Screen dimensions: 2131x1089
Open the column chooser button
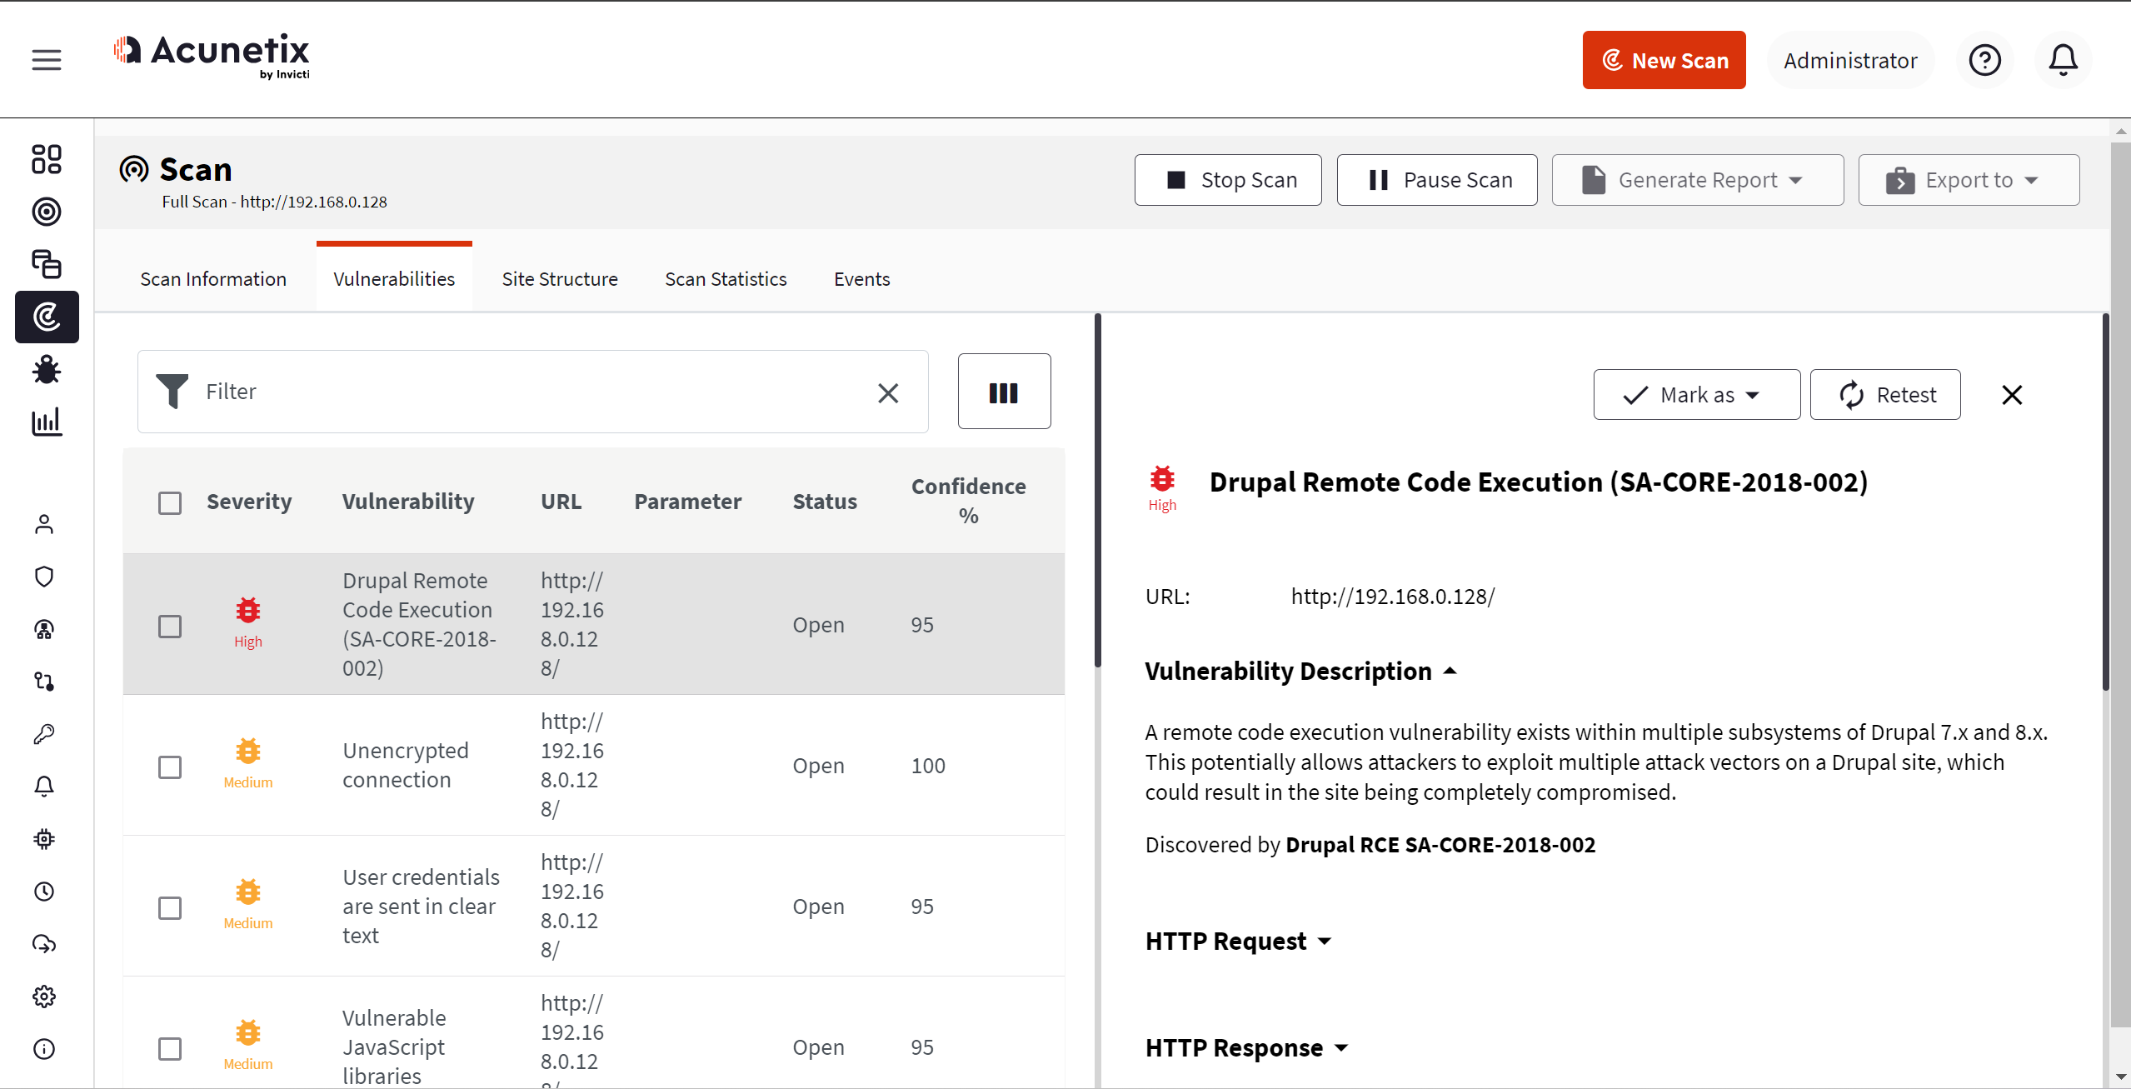click(1004, 392)
